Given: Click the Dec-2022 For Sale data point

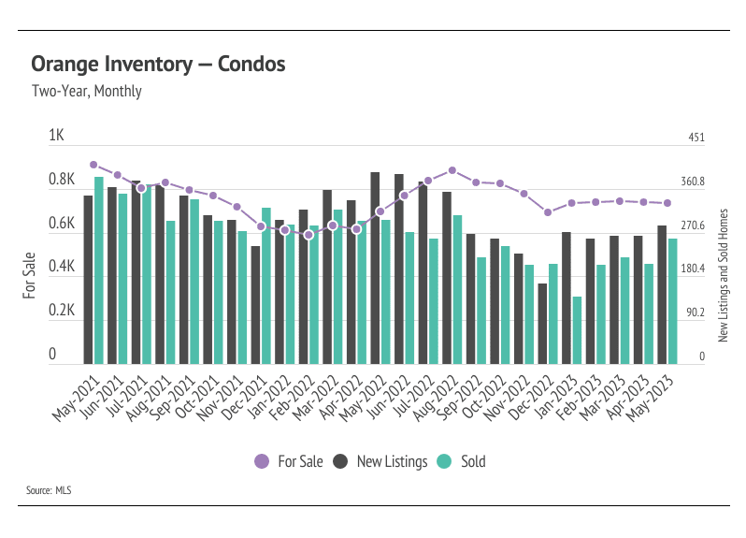Looking at the screenshot, I should 548,212.
